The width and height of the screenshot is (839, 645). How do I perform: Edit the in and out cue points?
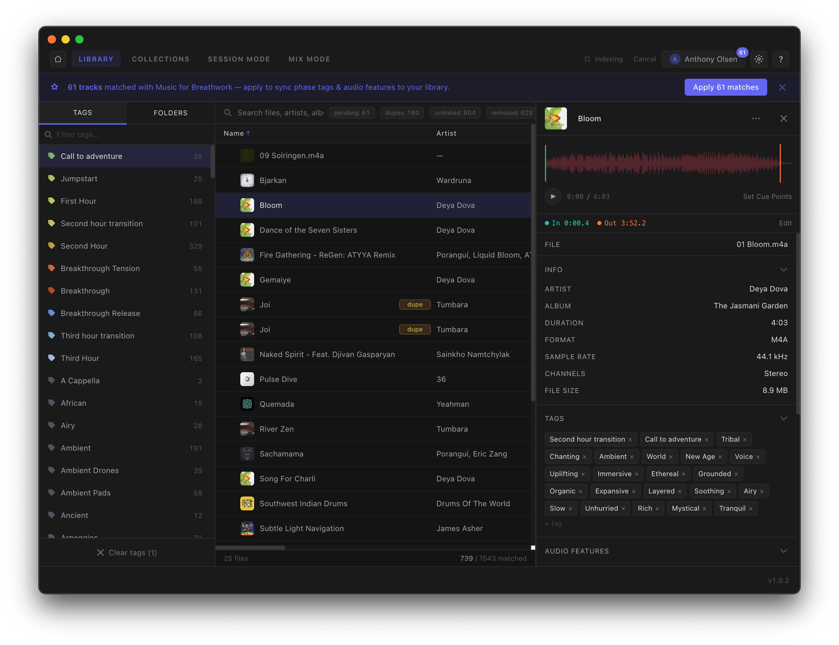785,223
